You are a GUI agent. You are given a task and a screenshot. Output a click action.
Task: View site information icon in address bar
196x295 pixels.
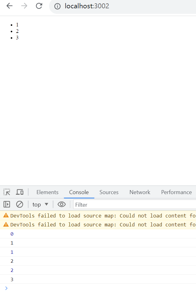coord(57,6)
